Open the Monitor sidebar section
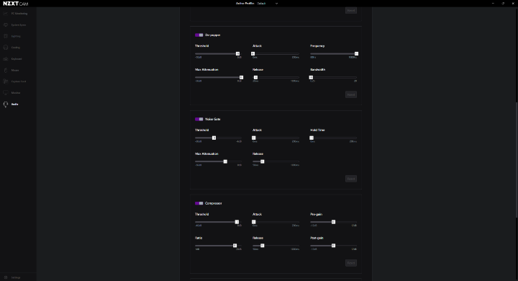This screenshot has width=518, height=281. click(x=12, y=93)
